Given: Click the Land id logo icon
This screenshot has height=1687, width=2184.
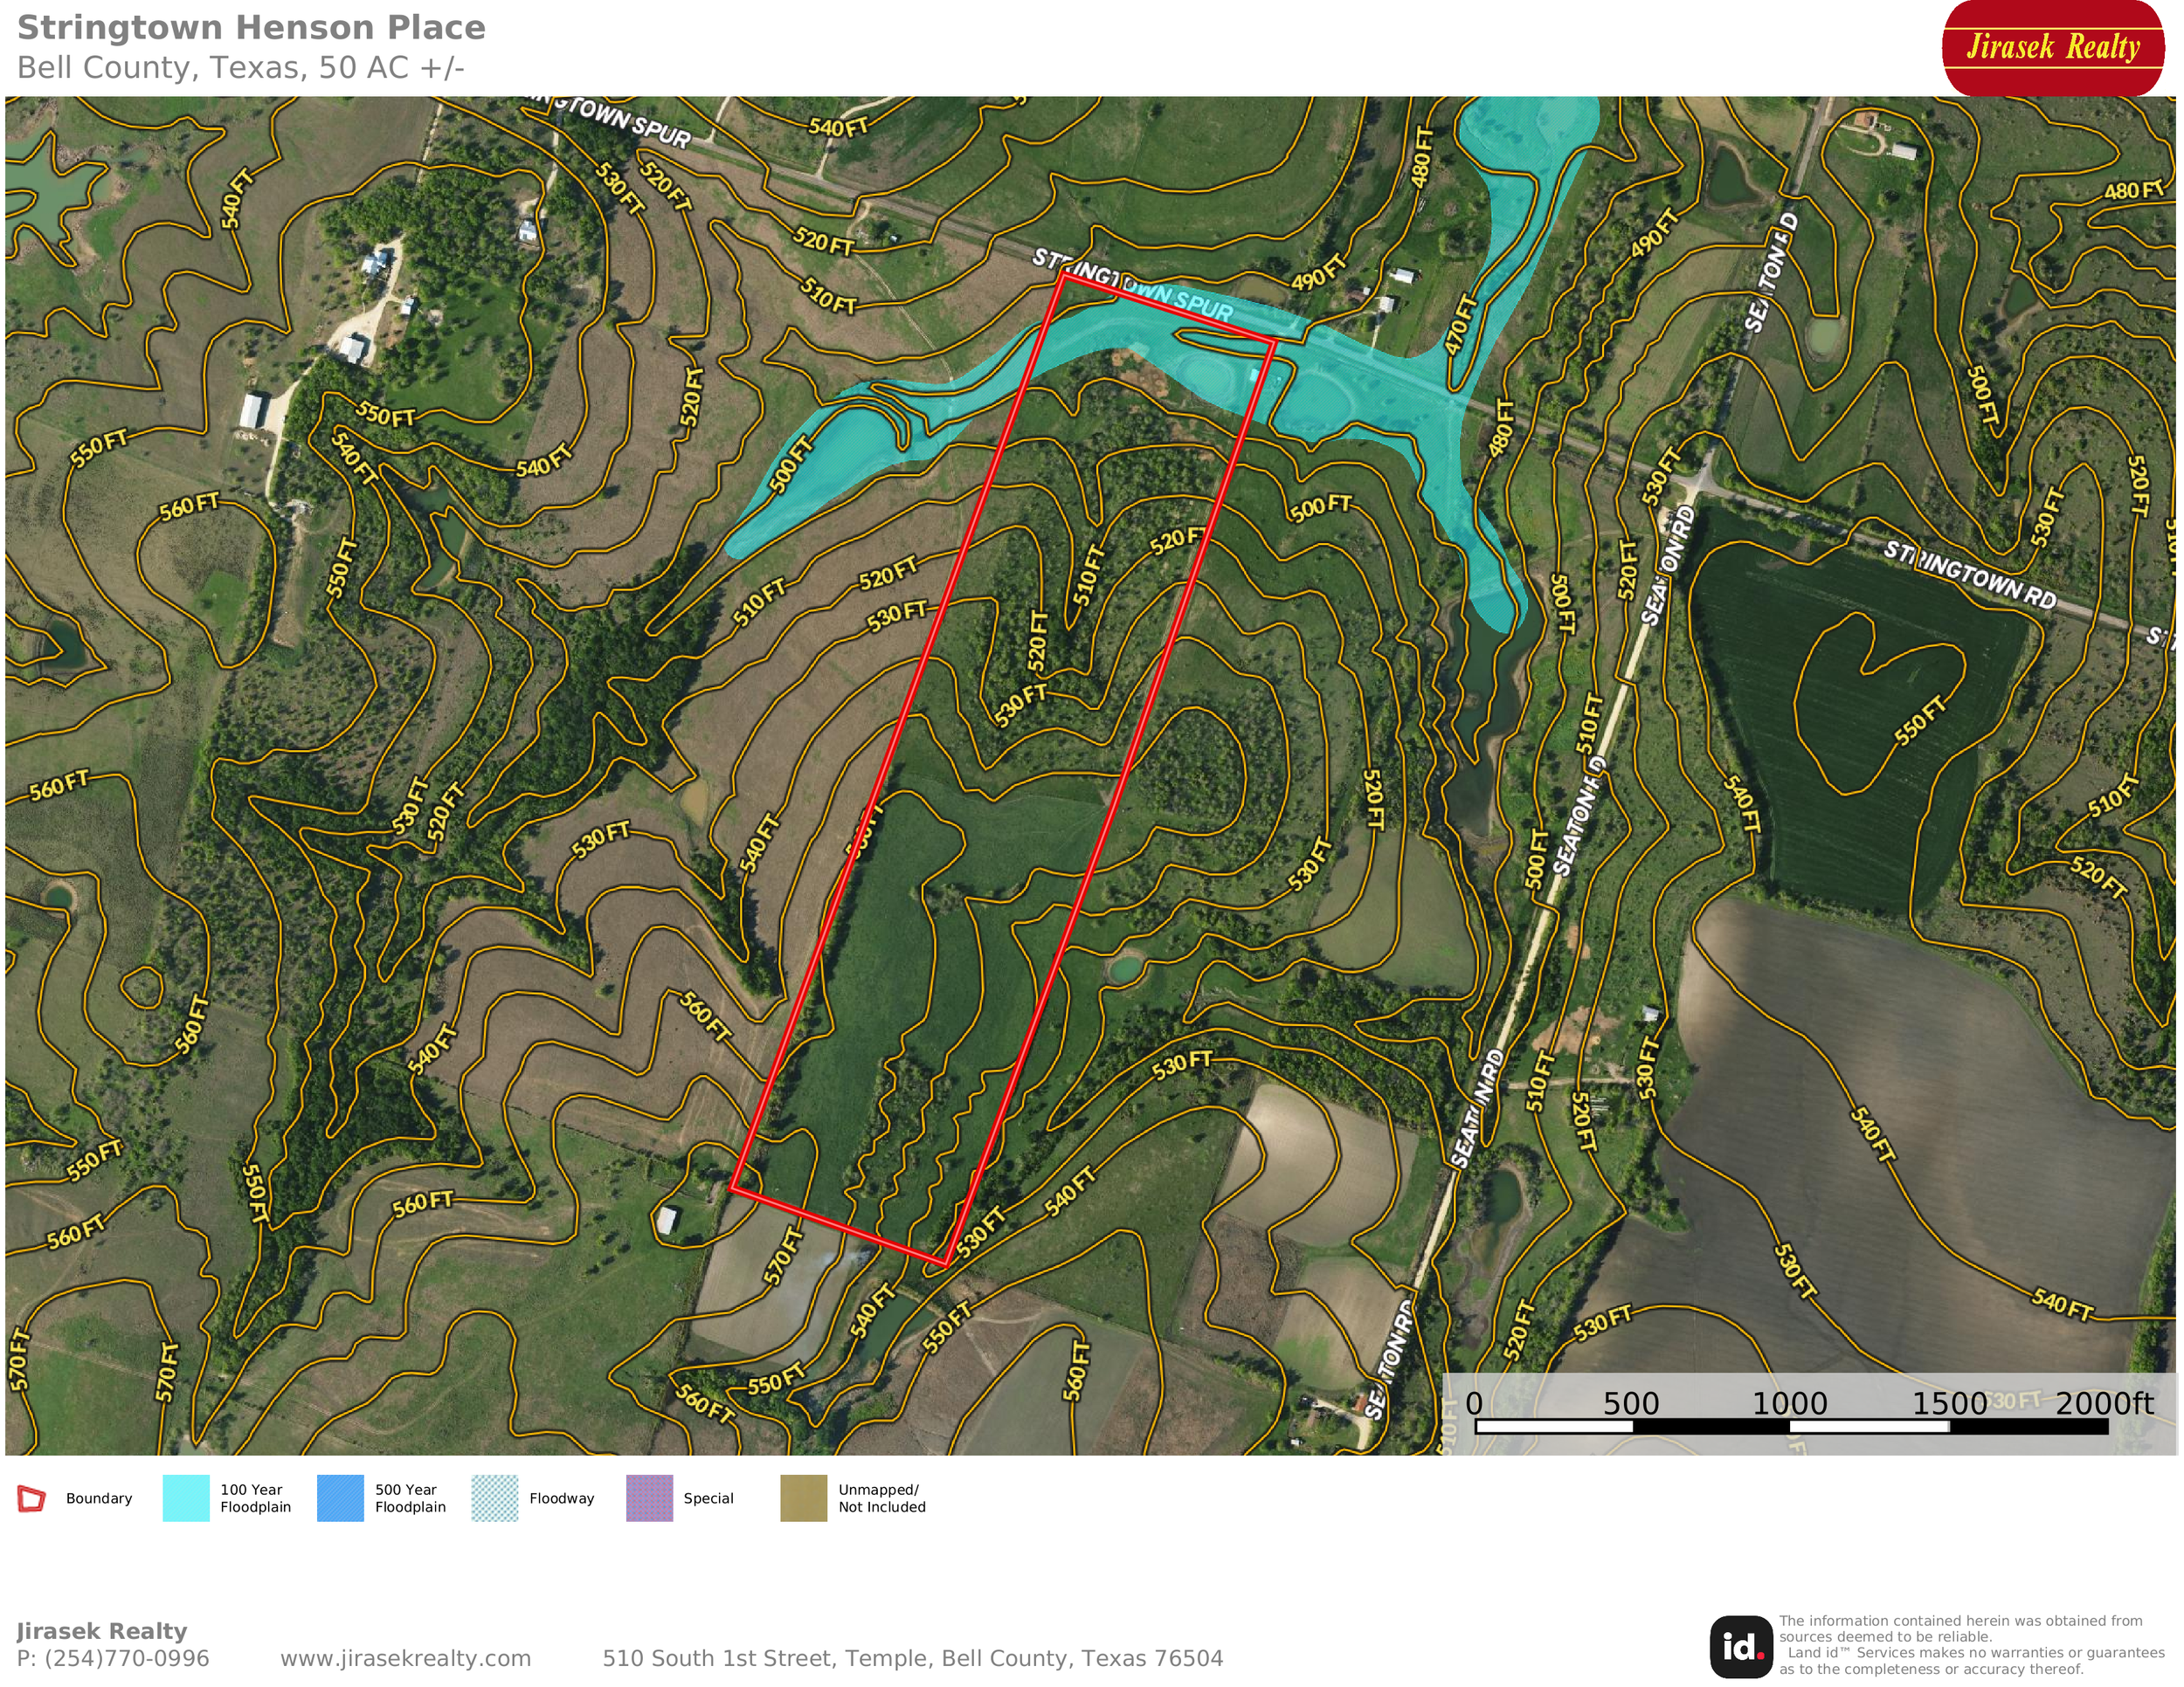Looking at the screenshot, I should [x=1740, y=1647].
